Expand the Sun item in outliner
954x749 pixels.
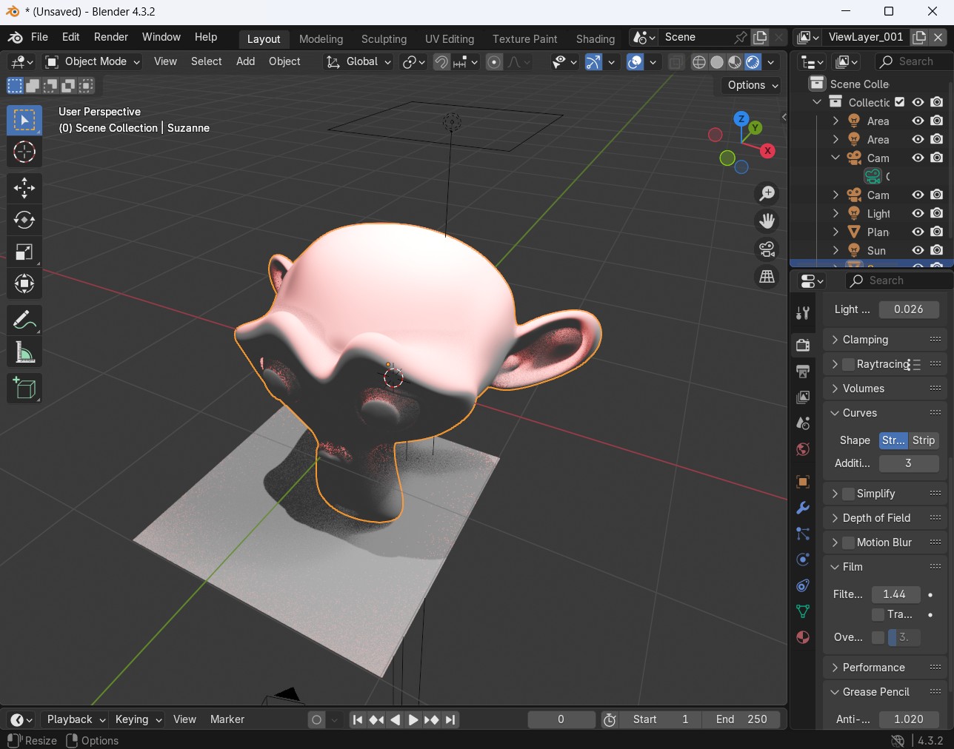835,250
